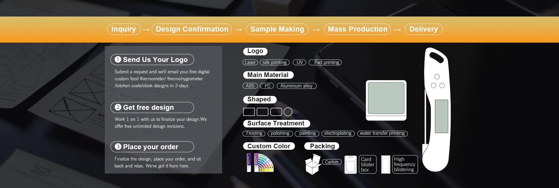Click the thermometer's LCD display
Image resolution: width=559 pixels, height=188 pixels.
tap(441, 116)
